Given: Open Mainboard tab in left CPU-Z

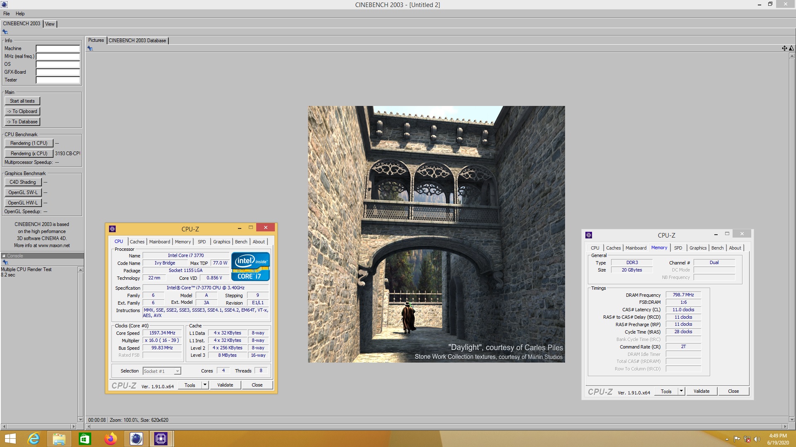Looking at the screenshot, I should click(160, 242).
